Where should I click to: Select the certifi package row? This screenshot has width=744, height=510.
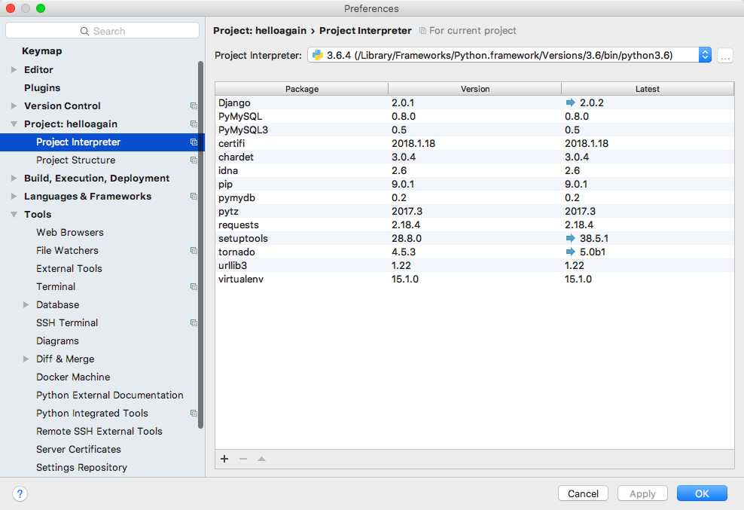pos(474,143)
